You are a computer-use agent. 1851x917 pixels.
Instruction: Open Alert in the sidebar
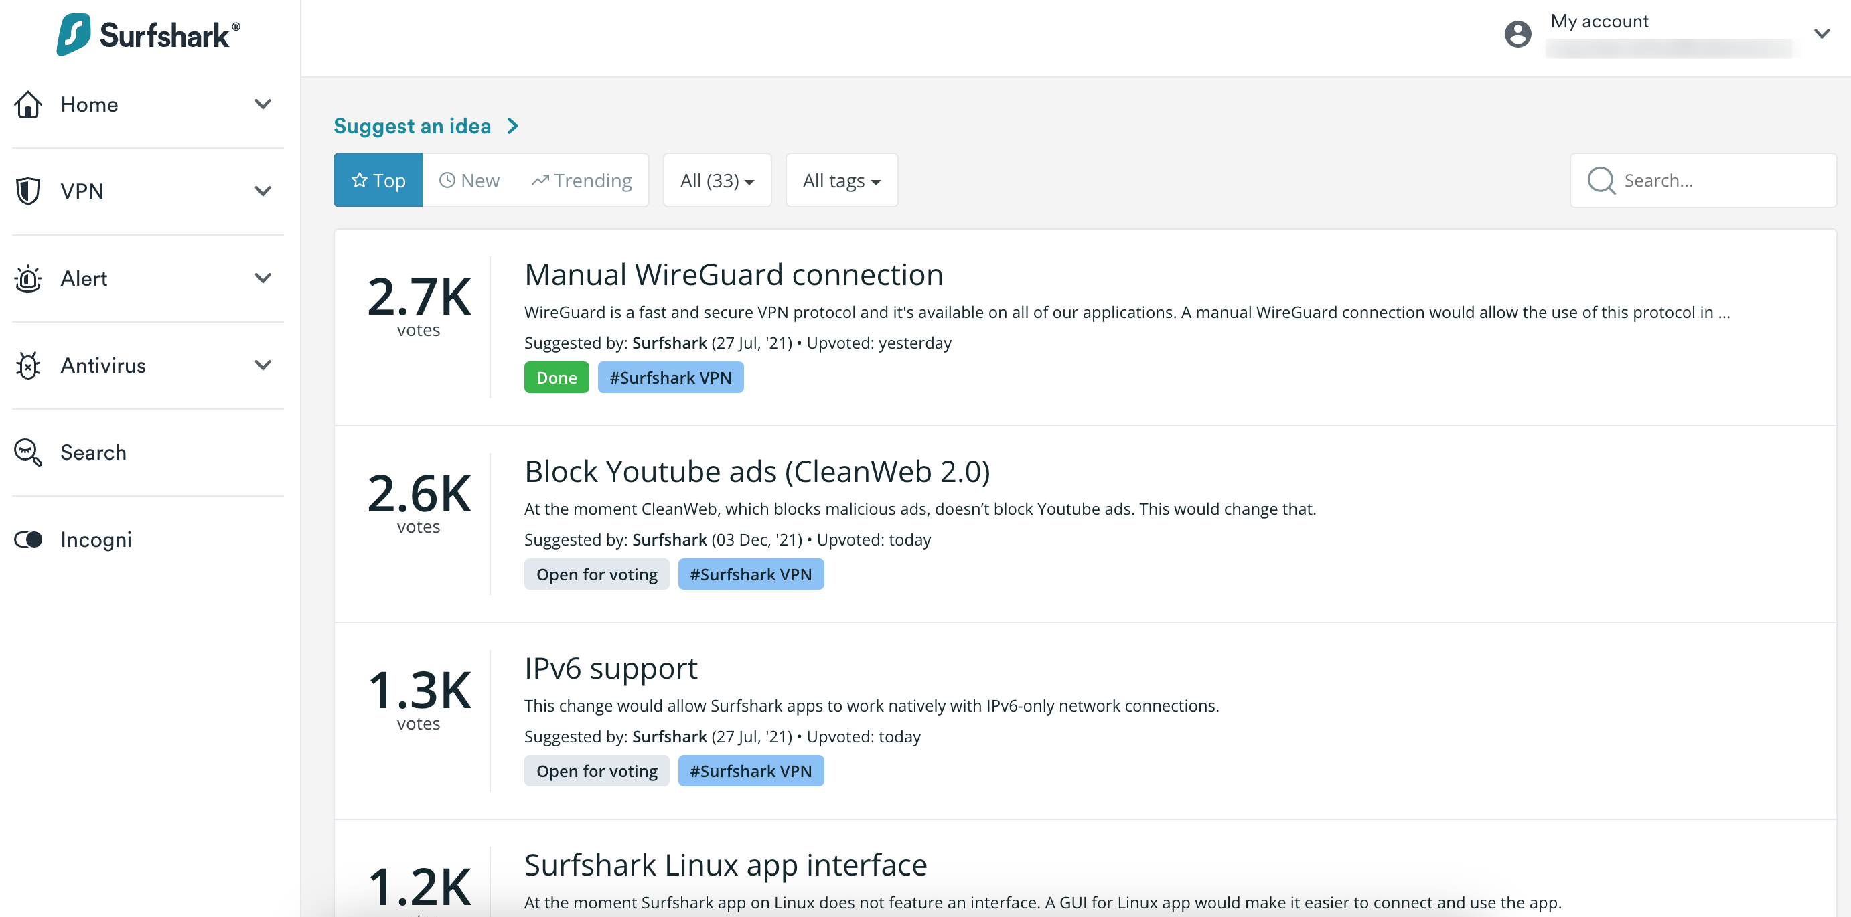point(148,278)
